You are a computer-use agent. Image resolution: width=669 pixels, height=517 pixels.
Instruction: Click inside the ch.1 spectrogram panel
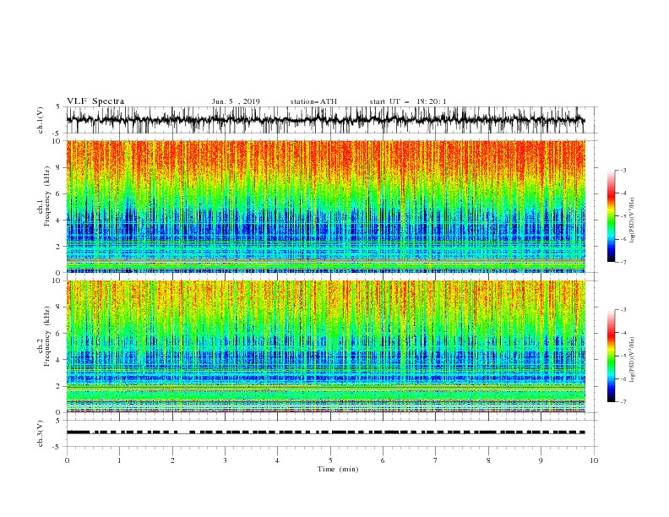pos(325,206)
